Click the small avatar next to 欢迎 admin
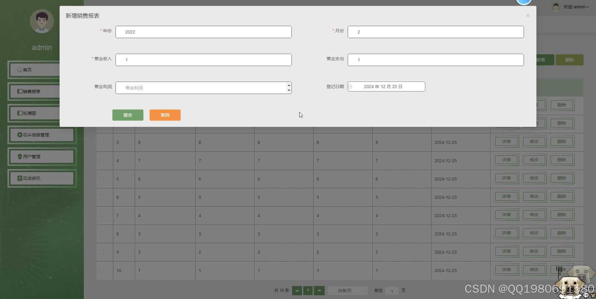The width and height of the screenshot is (596, 299). (556, 7)
